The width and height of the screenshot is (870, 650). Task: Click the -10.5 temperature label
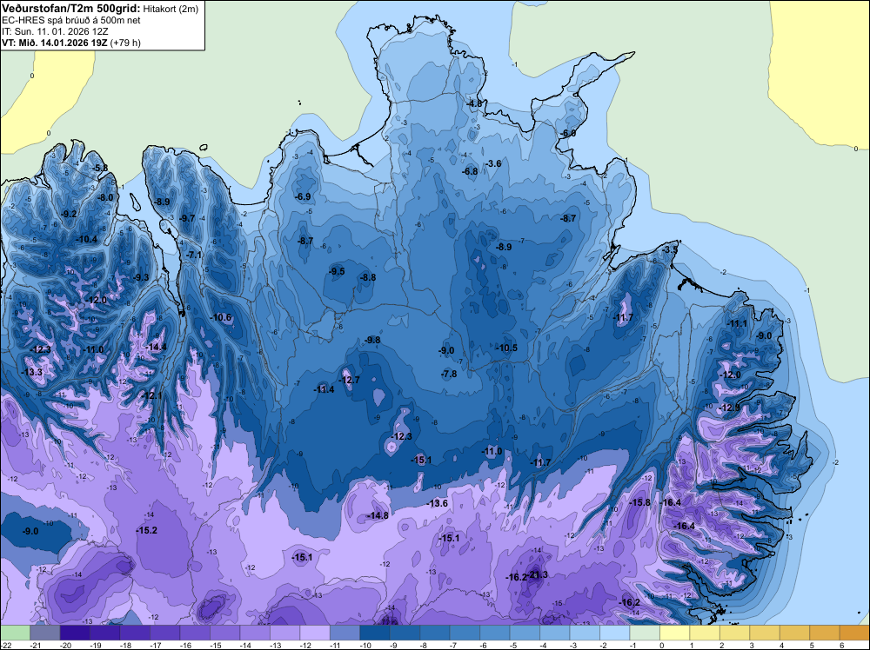tap(506, 348)
